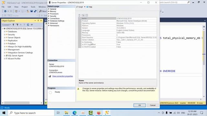
Task: Navigate backward in SSMS toolbar
Action: [x=5, y=11]
